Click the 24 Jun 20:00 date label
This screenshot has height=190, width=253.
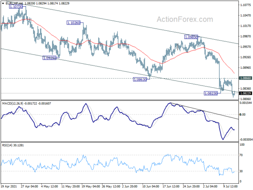pos(191,187)
